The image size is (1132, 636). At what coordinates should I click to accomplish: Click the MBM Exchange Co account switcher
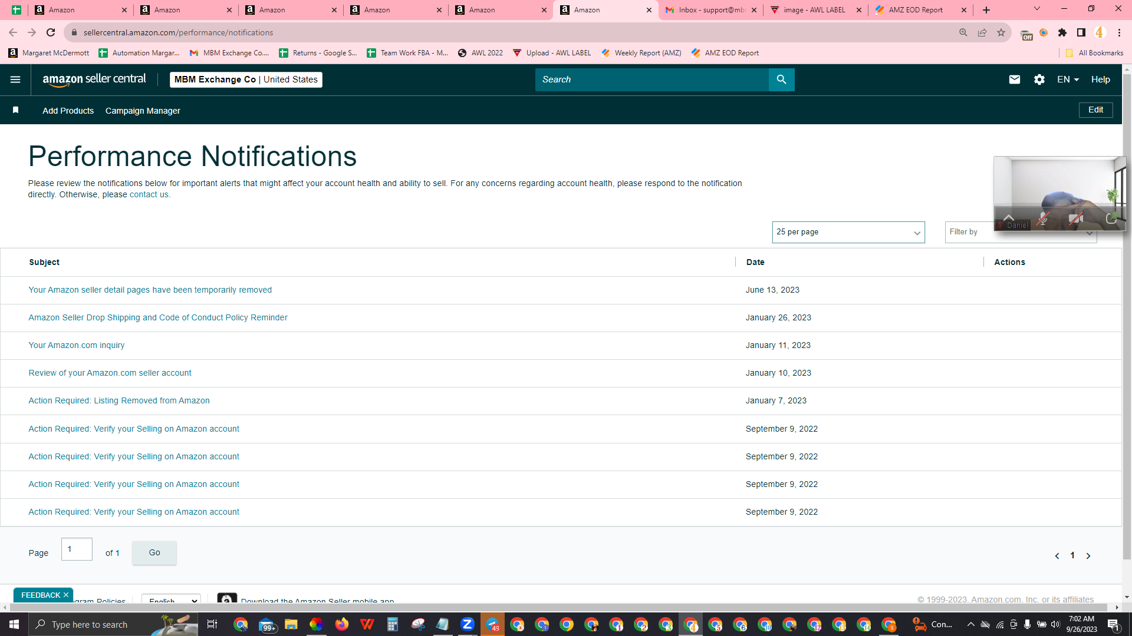[x=246, y=79]
